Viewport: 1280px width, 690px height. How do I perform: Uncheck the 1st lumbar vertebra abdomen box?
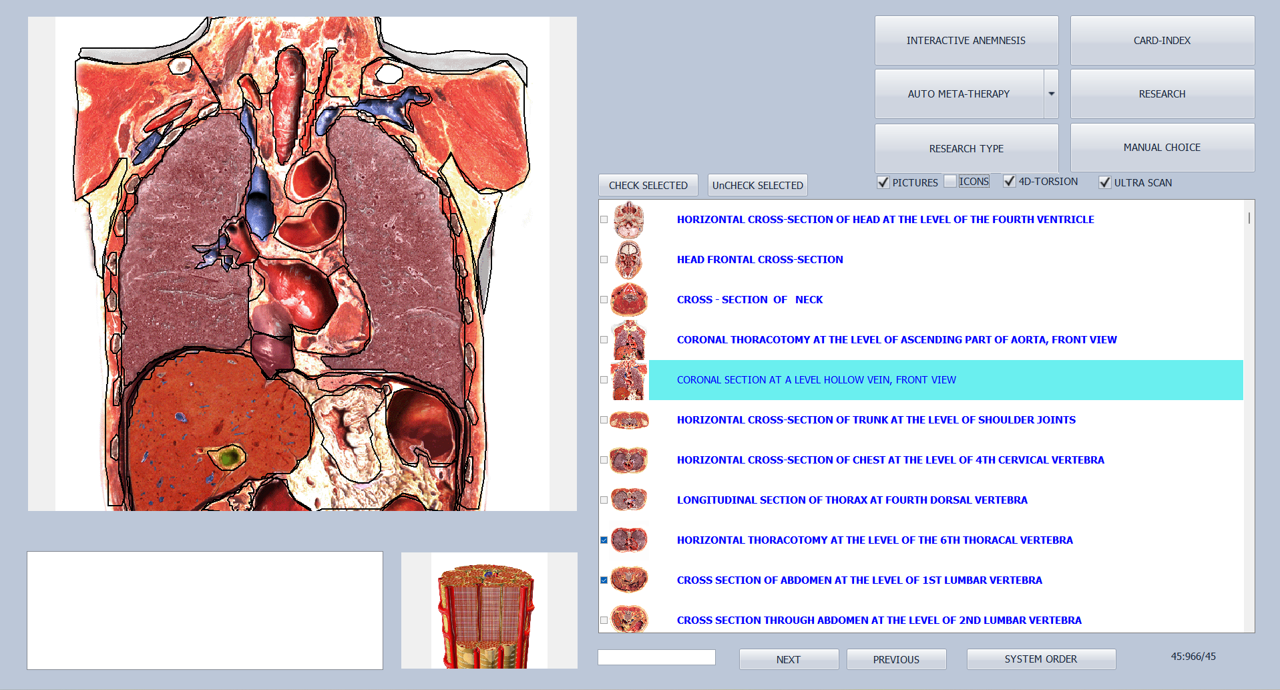click(604, 580)
